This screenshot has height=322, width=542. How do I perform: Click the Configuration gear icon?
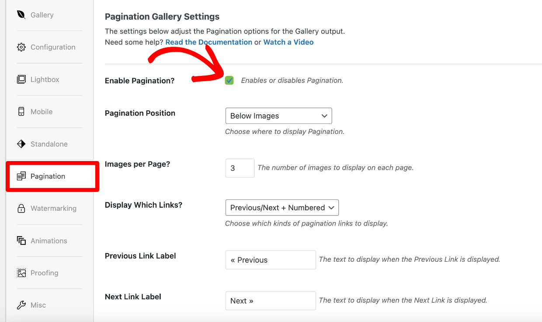tap(21, 47)
